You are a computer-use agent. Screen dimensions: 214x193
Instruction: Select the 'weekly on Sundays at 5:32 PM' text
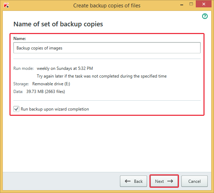[65, 68]
